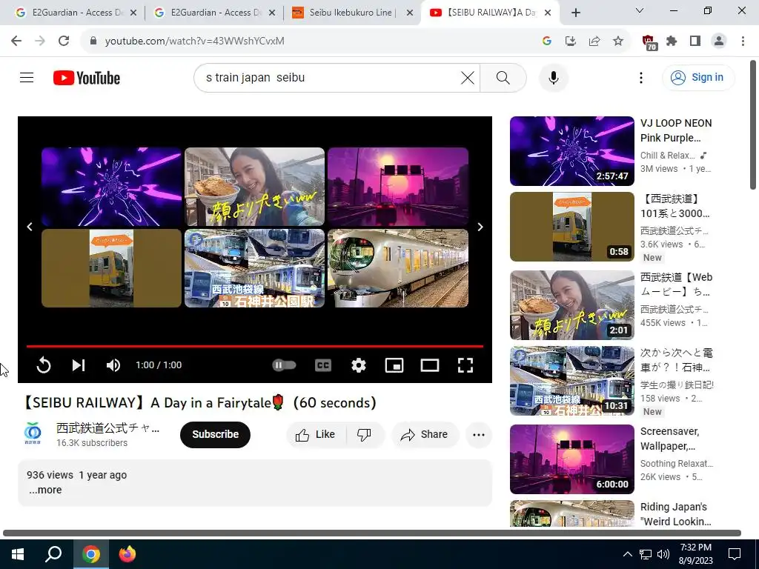Open the Screensaver, Wallpaper 6:00:00 video
The height and width of the screenshot is (569, 759).
point(571,459)
